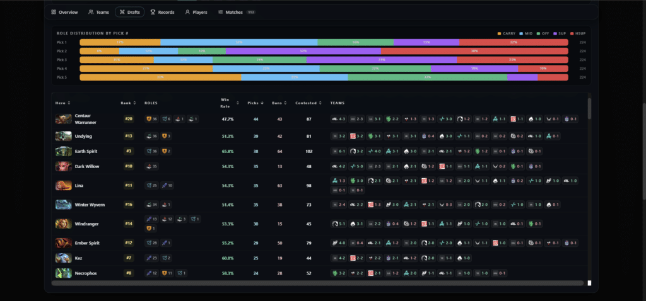646x301 pixels.
Task: Click the Centaur Warrunner hero portrait
Action: [x=64, y=119]
